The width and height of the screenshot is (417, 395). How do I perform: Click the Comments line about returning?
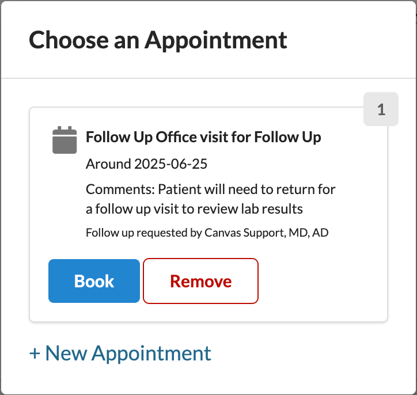click(210, 189)
